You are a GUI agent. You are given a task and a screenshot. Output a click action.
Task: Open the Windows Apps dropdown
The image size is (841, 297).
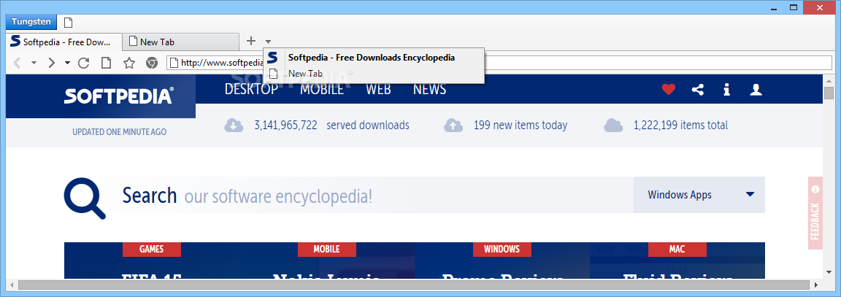tap(699, 195)
